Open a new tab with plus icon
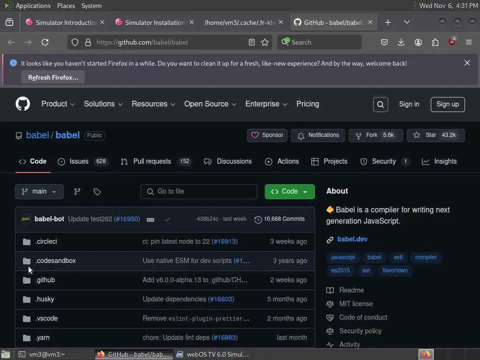This screenshot has height=360, width=480. click(x=388, y=22)
